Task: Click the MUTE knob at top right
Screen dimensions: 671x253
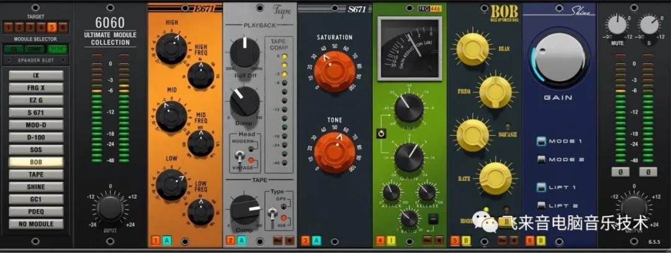Action: pos(617,25)
